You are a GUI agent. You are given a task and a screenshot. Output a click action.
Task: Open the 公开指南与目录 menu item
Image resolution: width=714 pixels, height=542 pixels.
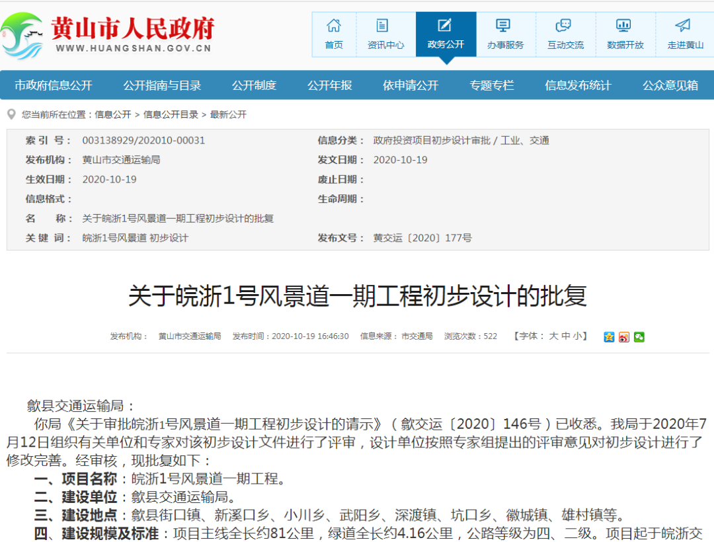162,85
